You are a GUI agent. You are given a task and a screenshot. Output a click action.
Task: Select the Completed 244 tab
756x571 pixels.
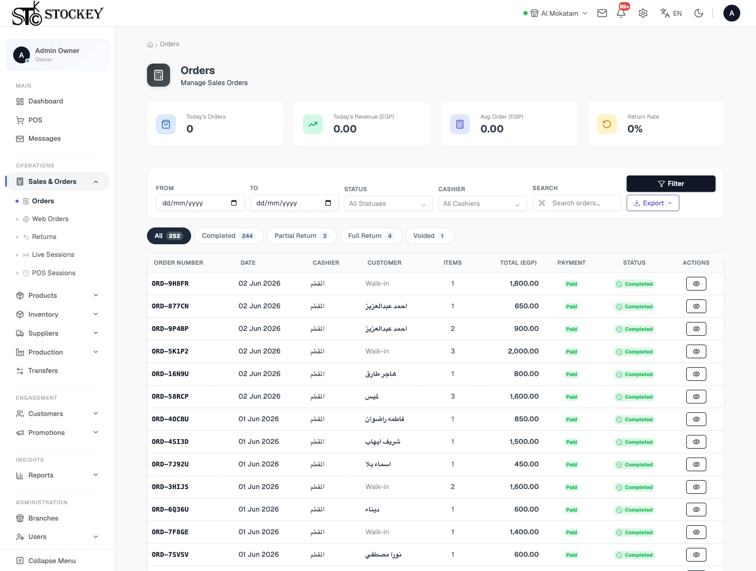coord(228,236)
